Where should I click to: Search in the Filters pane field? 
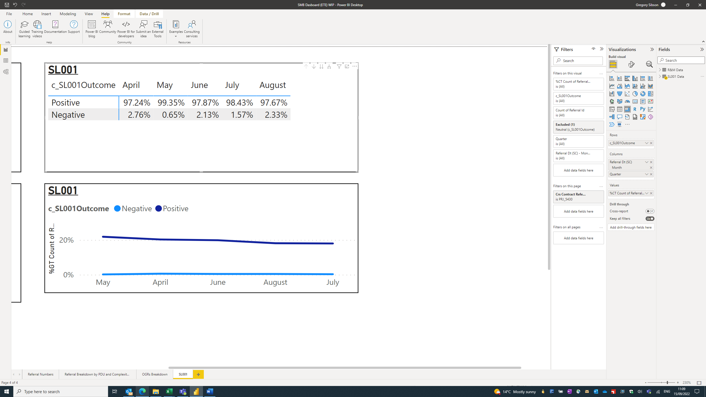(578, 61)
